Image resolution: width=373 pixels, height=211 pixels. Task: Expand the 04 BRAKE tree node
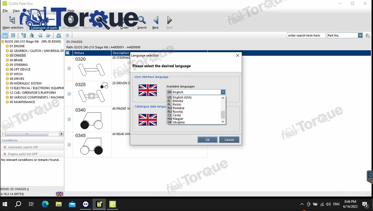coord(7,60)
